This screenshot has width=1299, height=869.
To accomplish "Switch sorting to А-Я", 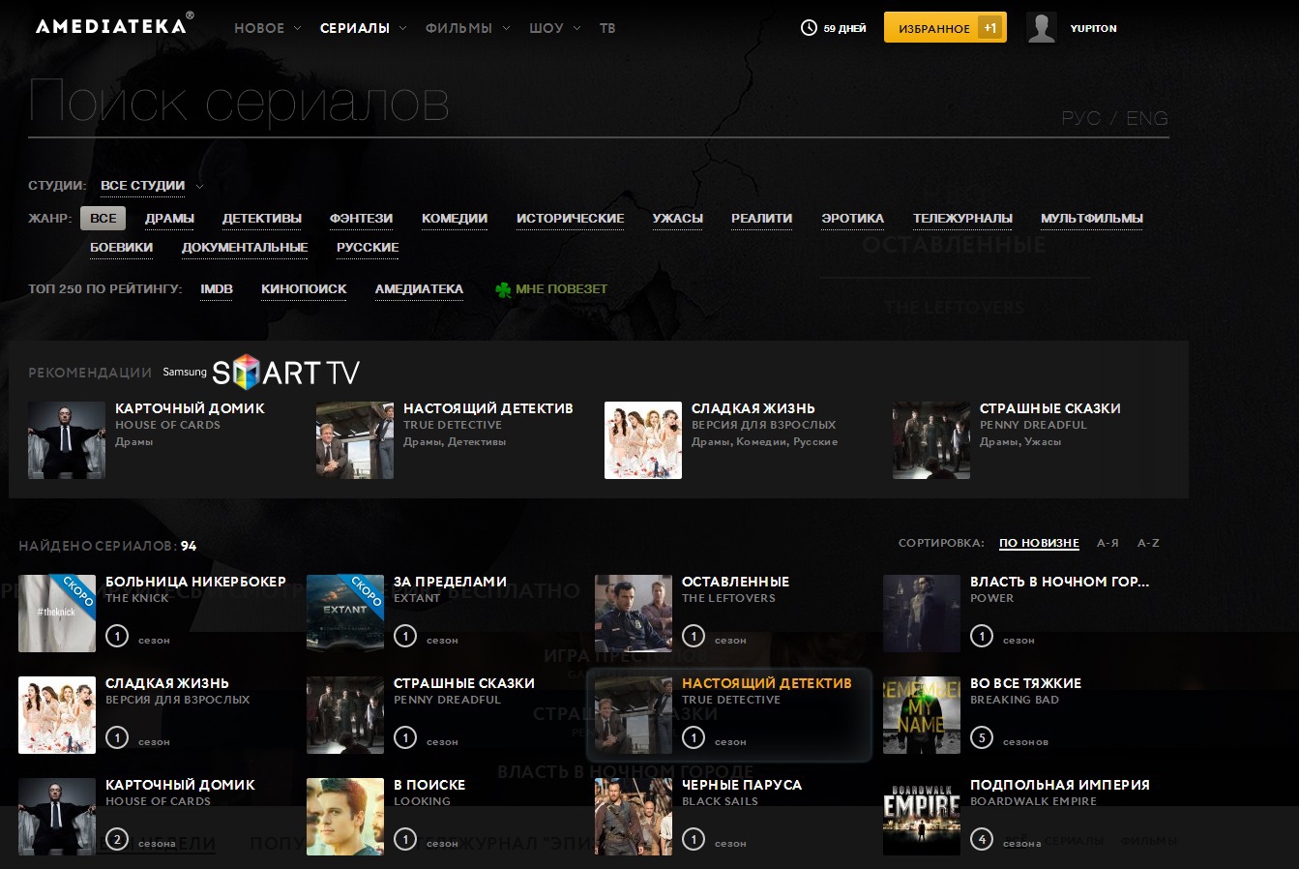I will (x=1107, y=543).
